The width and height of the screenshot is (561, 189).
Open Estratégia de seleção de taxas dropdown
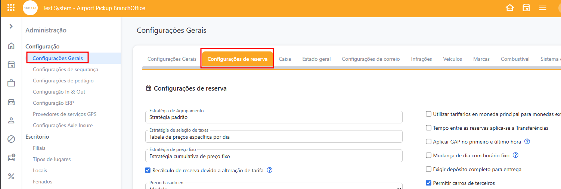tap(273, 136)
